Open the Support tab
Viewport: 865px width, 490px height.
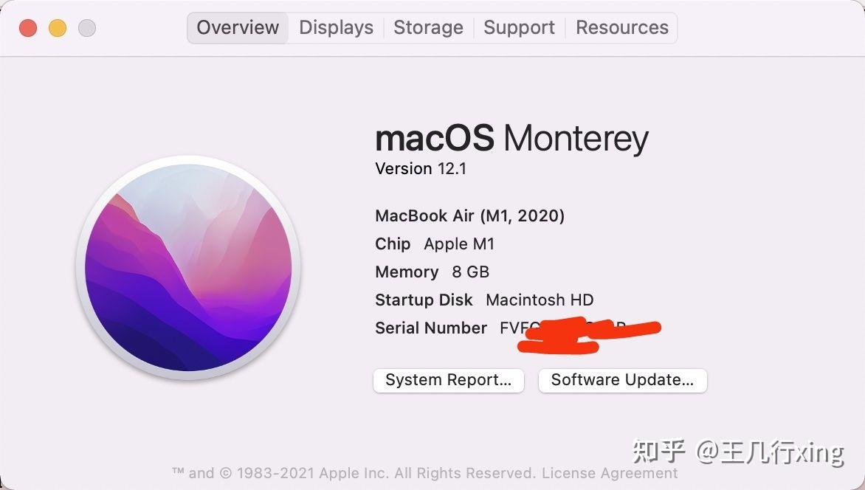tap(519, 27)
